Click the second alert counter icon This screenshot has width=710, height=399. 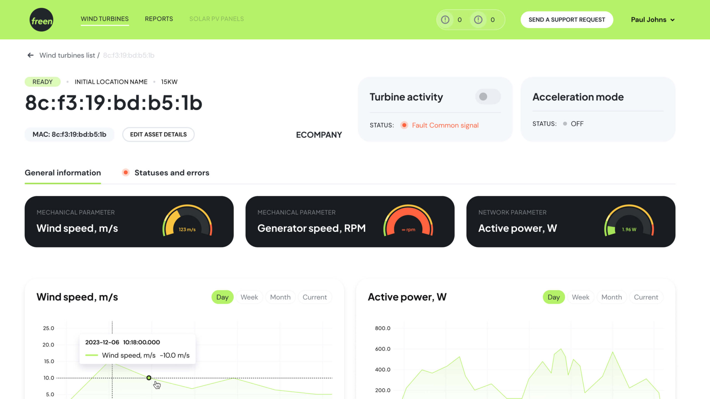(478, 20)
